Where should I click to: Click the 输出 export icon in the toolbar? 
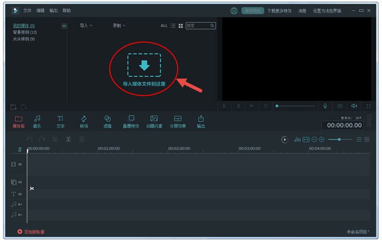(201, 122)
